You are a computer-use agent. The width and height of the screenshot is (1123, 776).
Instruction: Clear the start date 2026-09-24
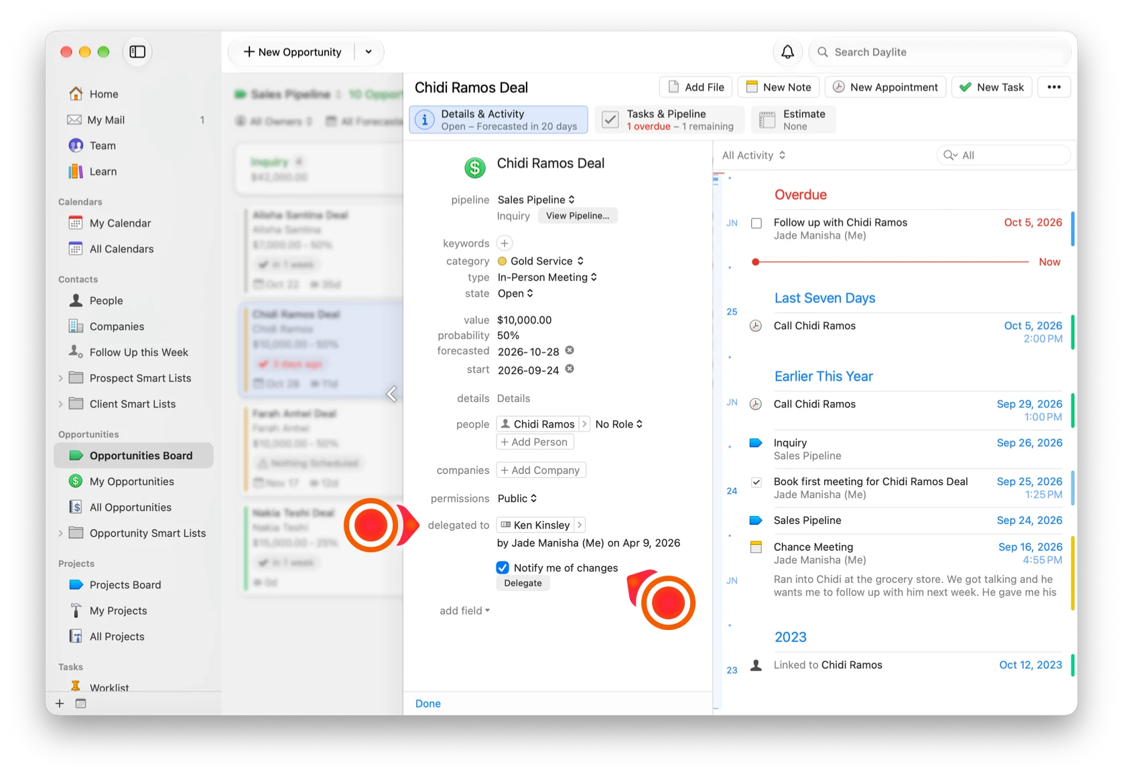tap(570, 369)
